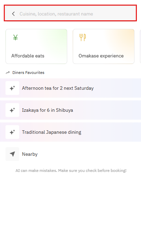Image resolution: width=141 pixels, height=229 pixels.
Task: Click sparkle icon beside Izakaya suggestion
Action: (x=12, y=110)
